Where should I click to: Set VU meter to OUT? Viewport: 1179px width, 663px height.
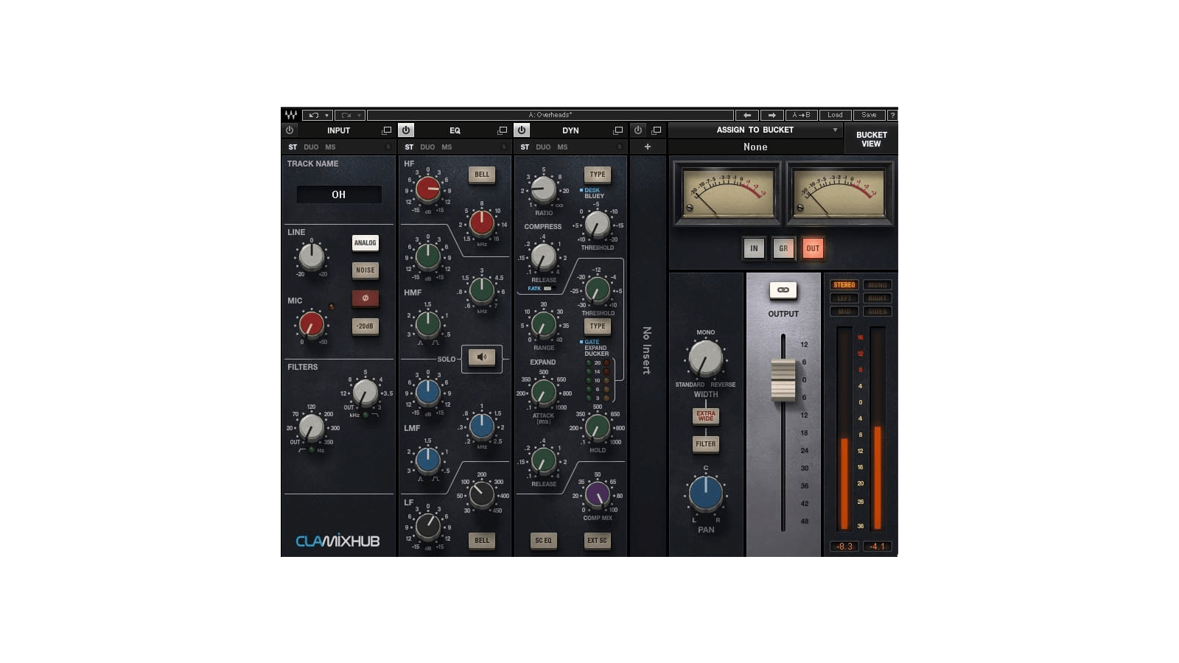pyautogui.click(x=813, y=248)
